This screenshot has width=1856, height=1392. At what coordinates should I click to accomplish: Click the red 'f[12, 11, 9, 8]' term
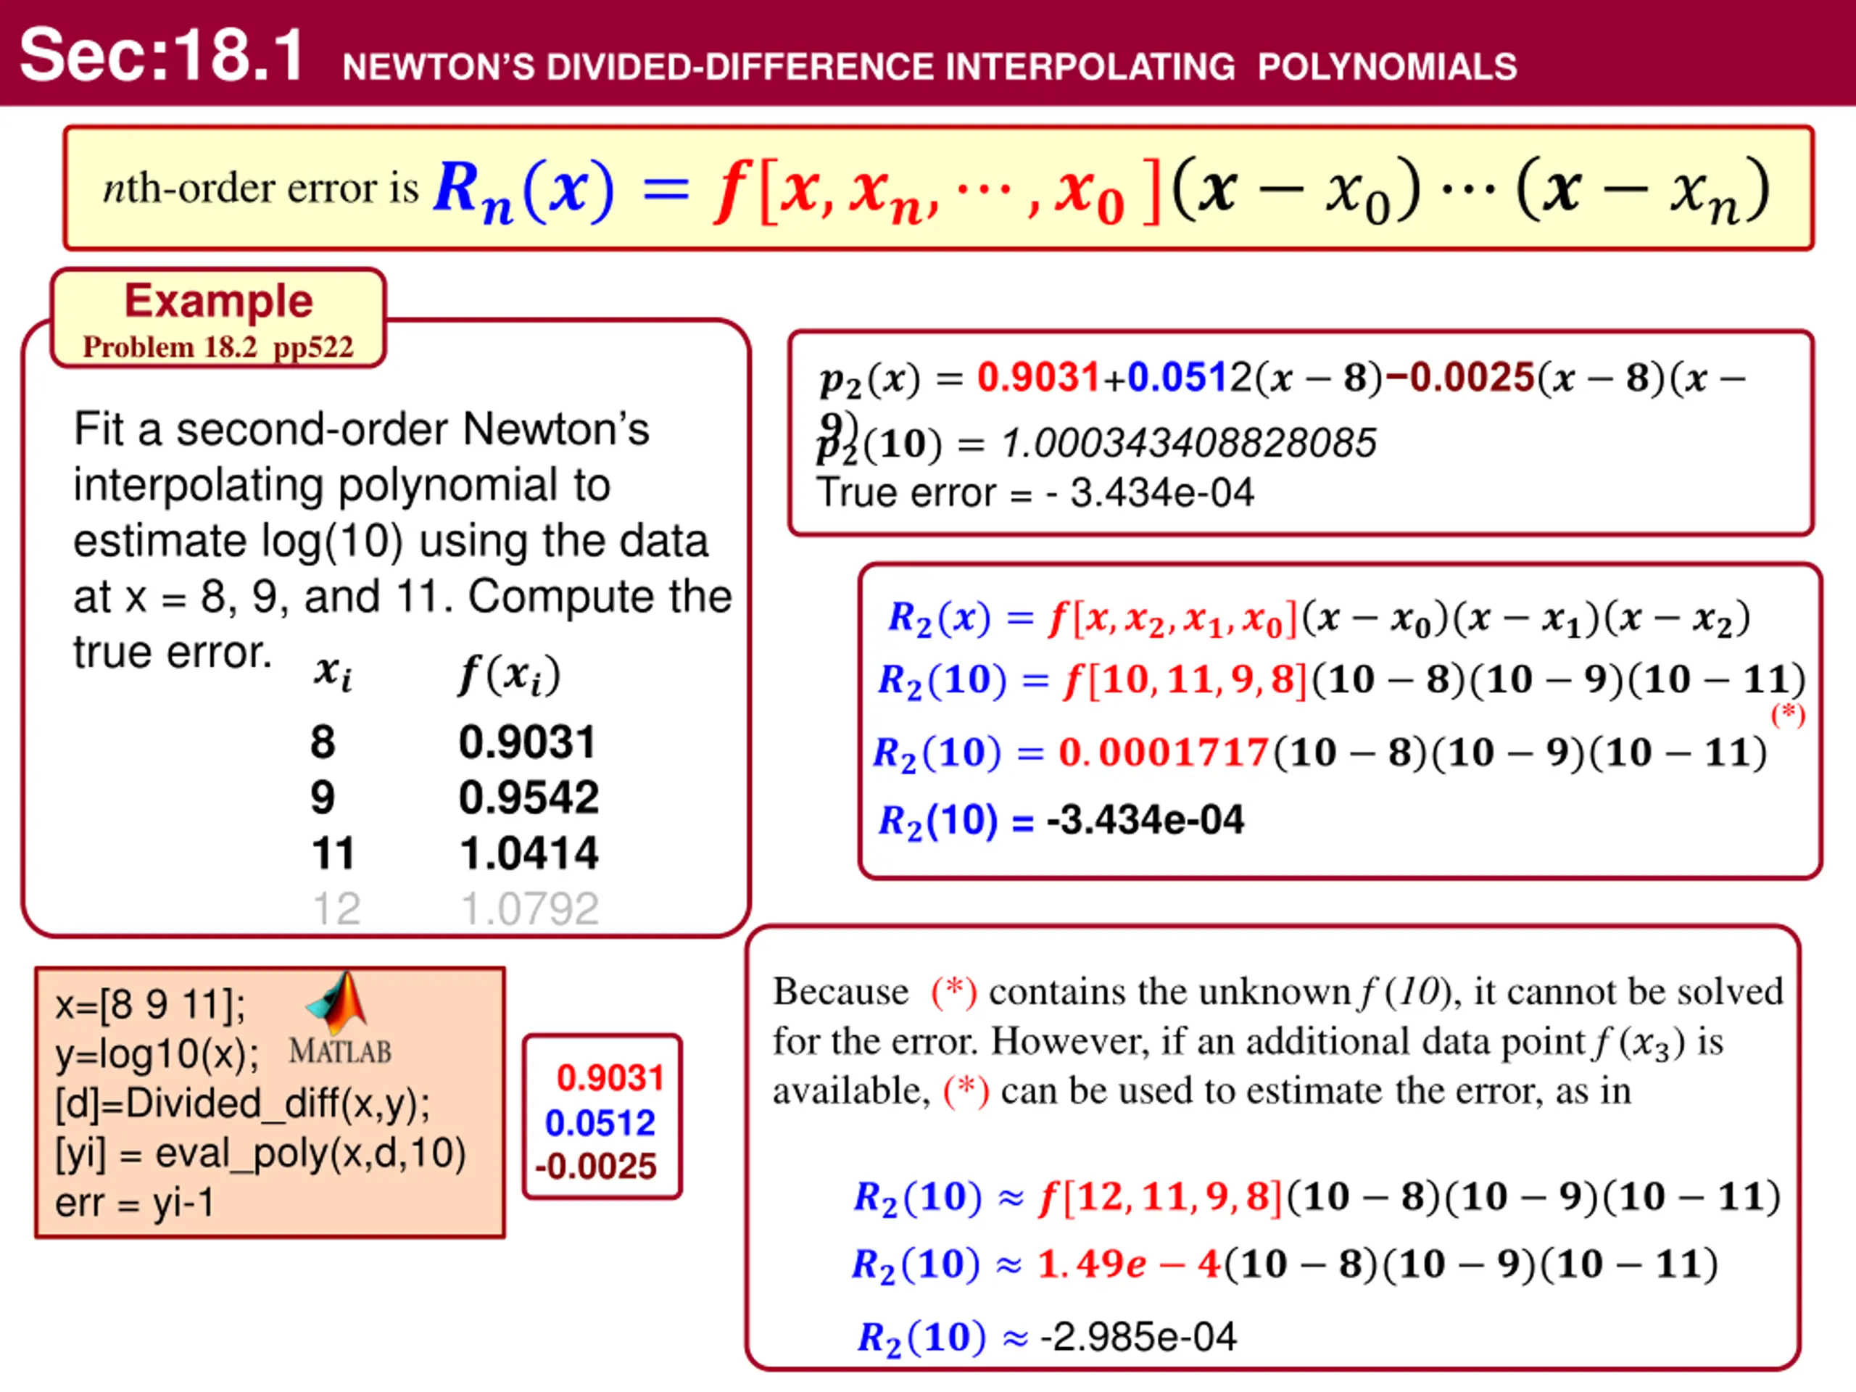coord(1161,1198)
